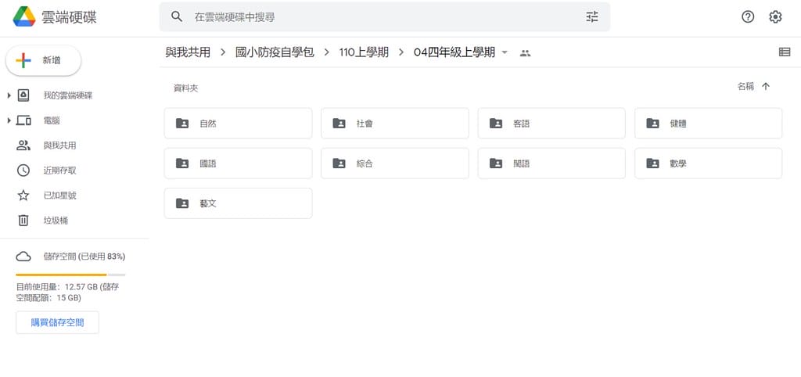Select 垃圾桶 in sidebar

pos(56,221)
